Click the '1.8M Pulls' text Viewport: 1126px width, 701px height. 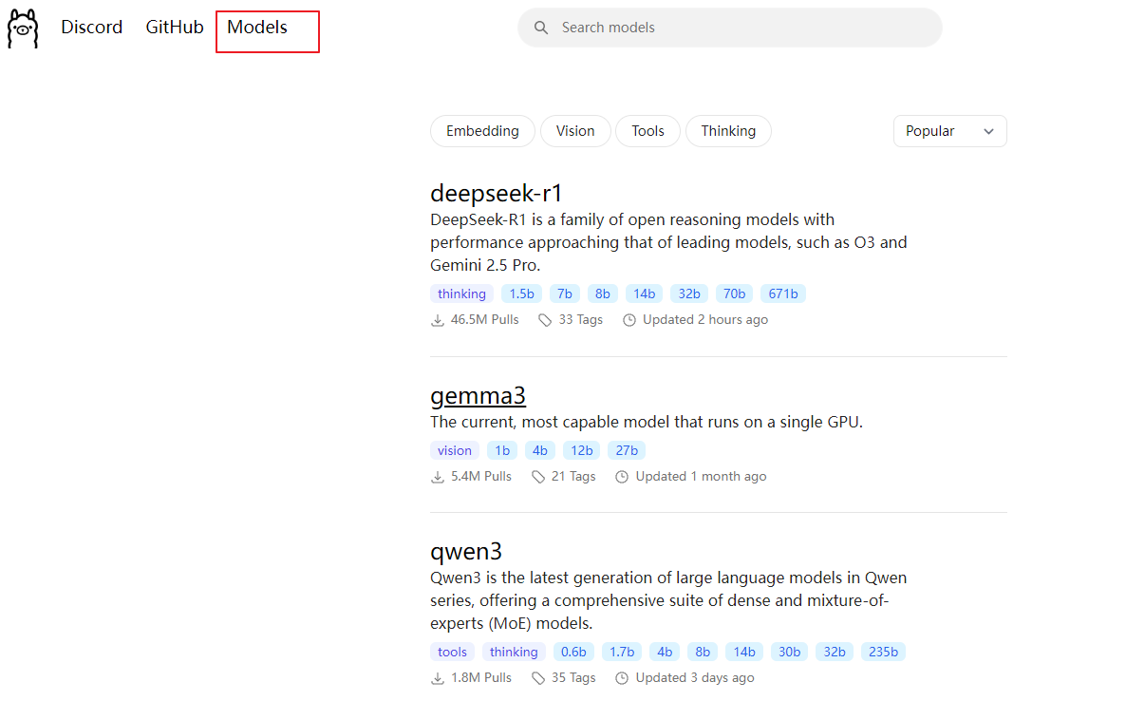coord(481,677)
